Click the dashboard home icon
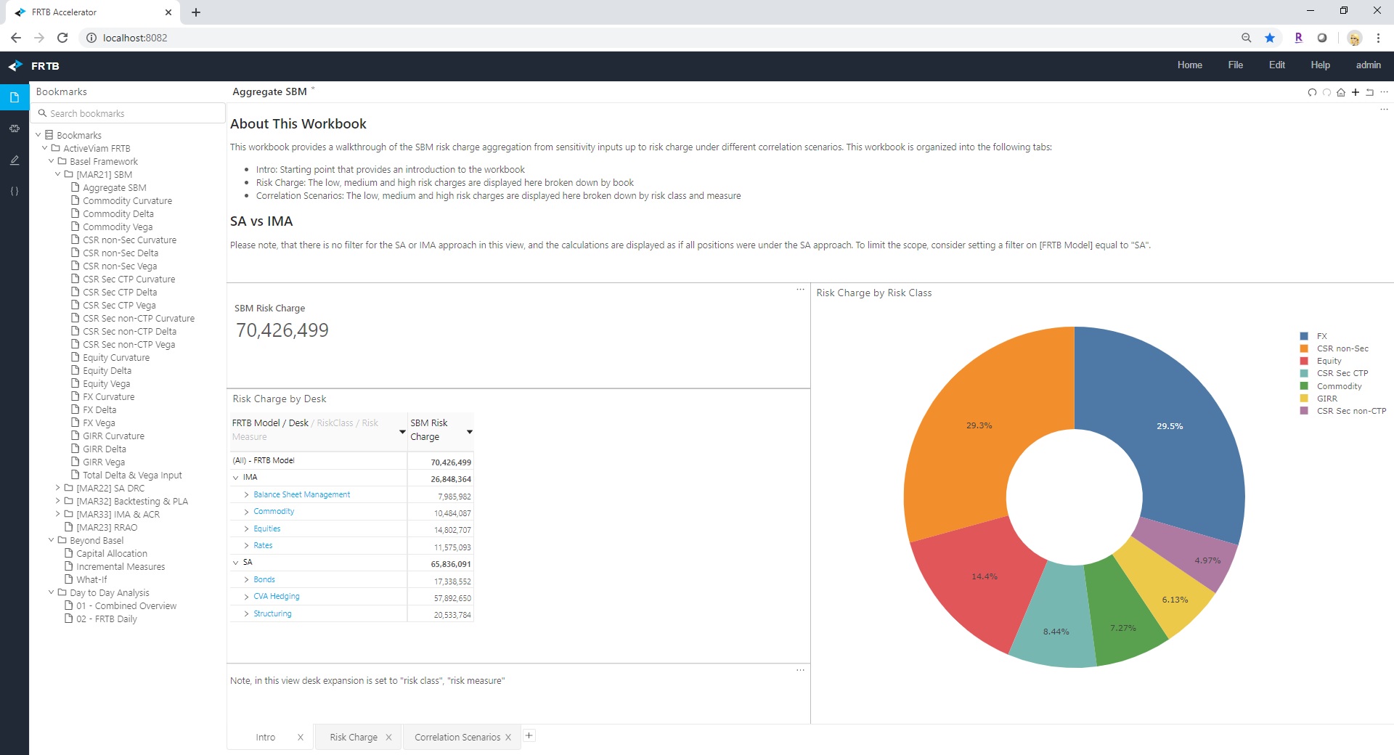This screenshot has width=1394, height=755. click(1341, 92)
